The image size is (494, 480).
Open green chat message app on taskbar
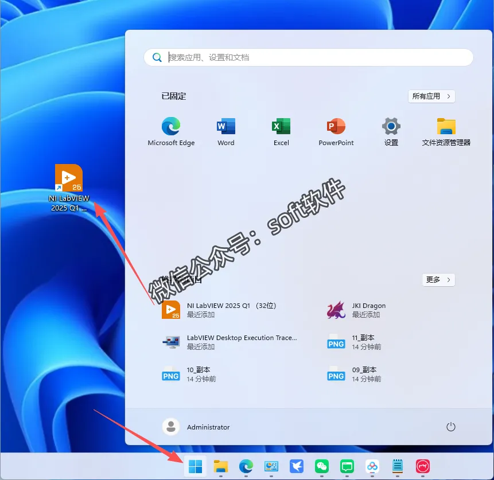pyautogui.click(x=347, y=466)
